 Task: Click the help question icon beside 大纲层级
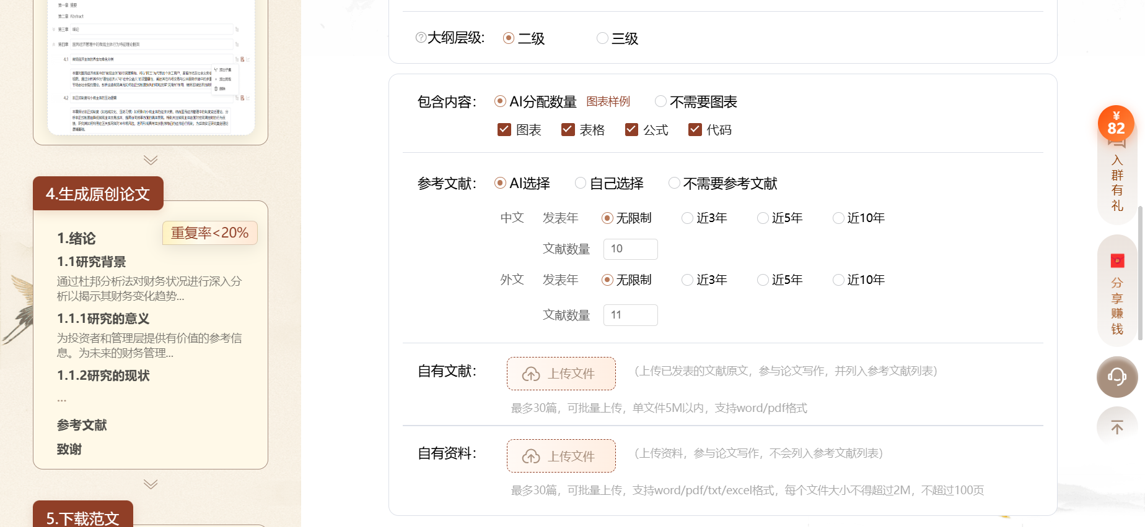(x=421, y=38)
